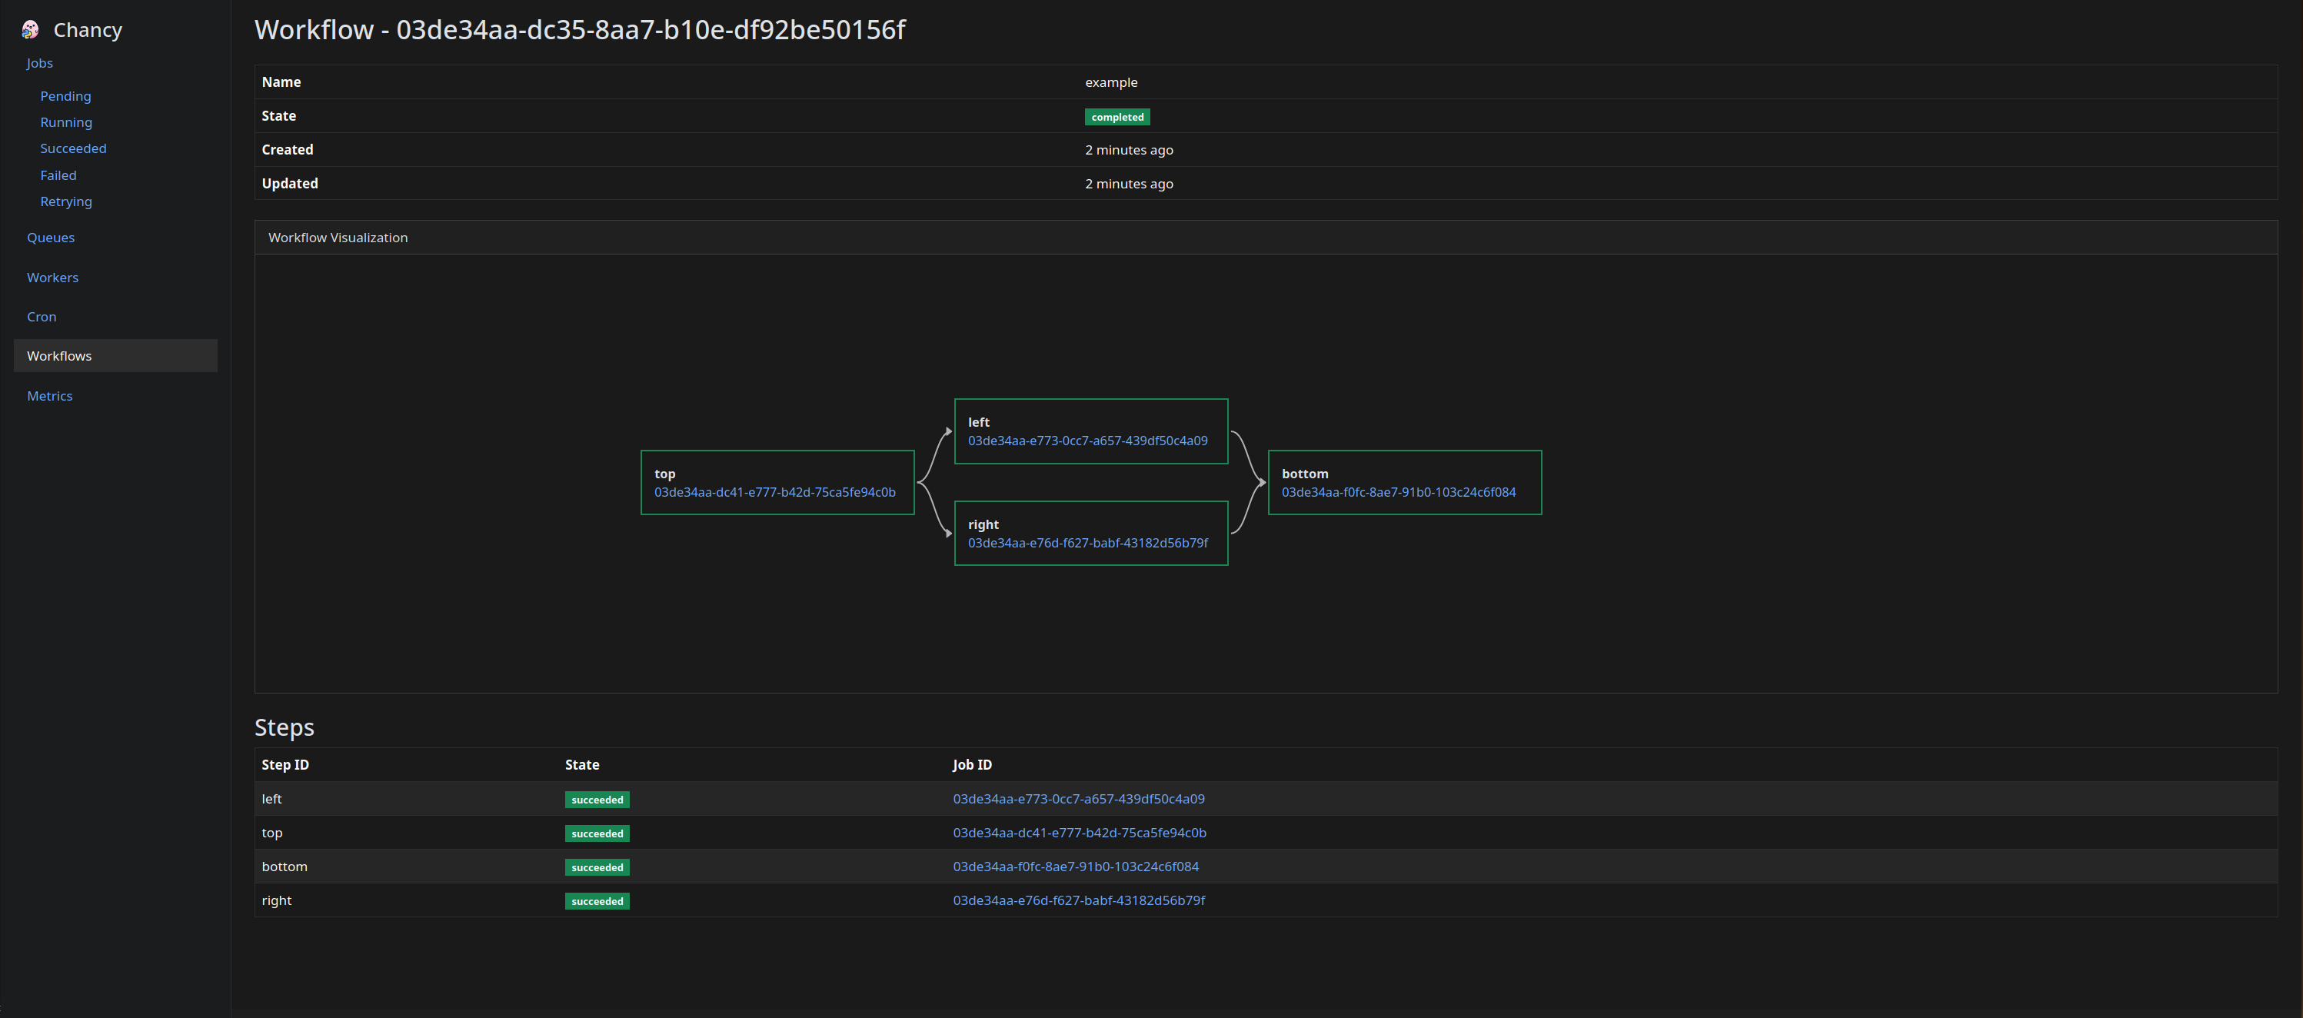Click top node job ID in graph
The image size is (2303, 1018).
tap(774, 492)
